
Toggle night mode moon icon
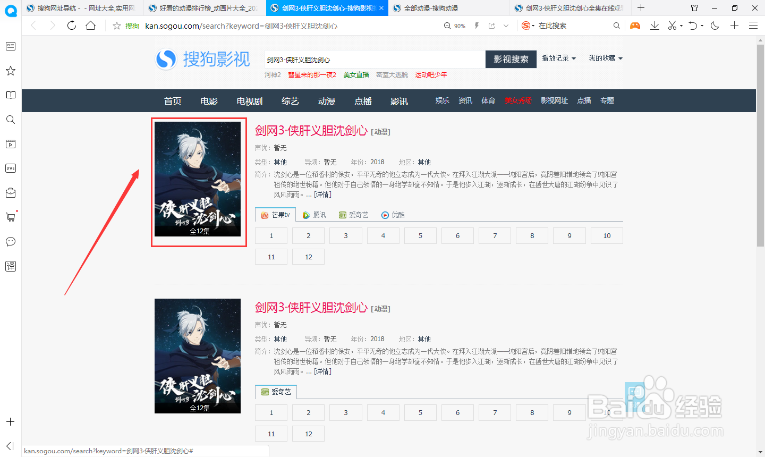(x=715, y=26)
